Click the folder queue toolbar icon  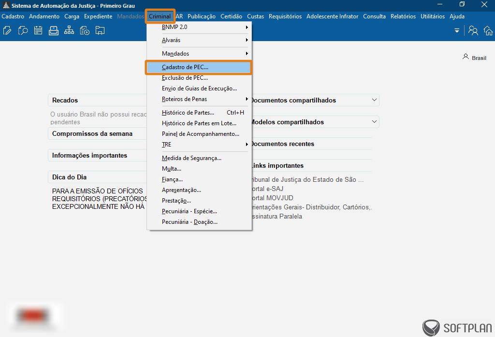click(100, 30)
